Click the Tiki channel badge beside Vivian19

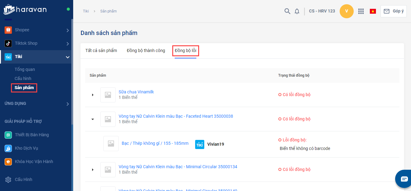(200, 144)
